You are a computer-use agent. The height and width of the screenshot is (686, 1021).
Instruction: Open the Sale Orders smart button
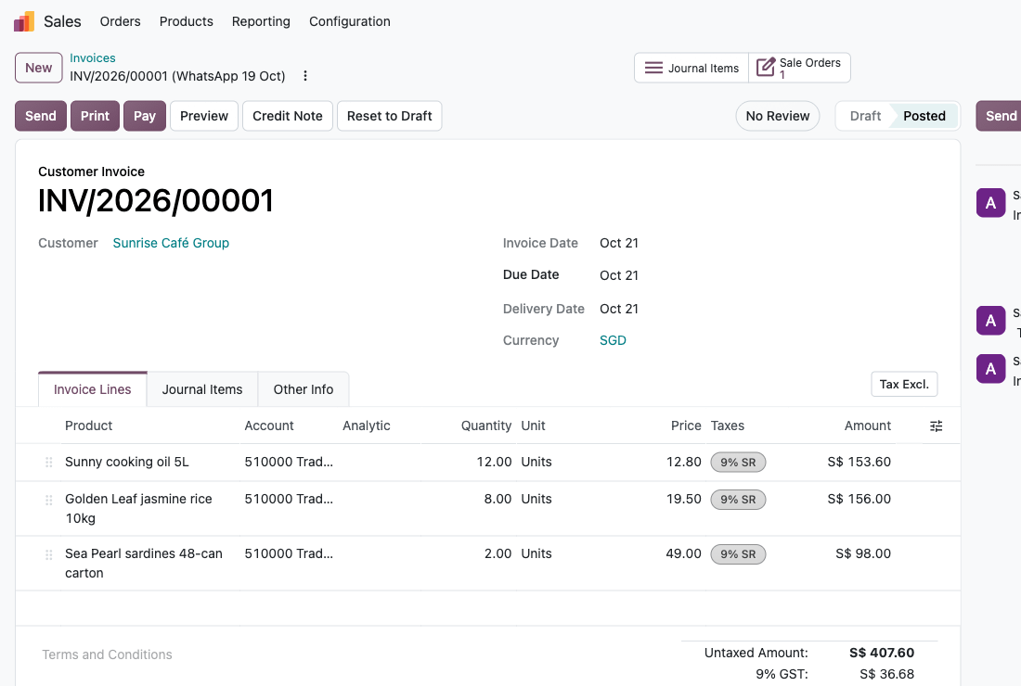pos(799,68)
